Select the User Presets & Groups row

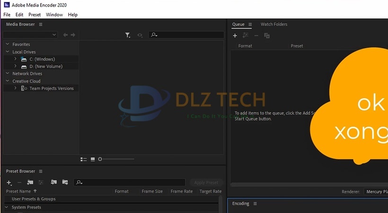coord(111,199)
